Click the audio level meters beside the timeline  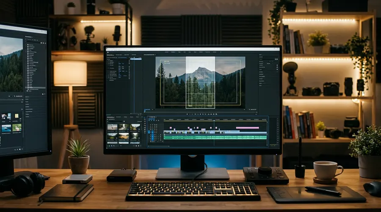pyautogui.click(x=273, y=132)
